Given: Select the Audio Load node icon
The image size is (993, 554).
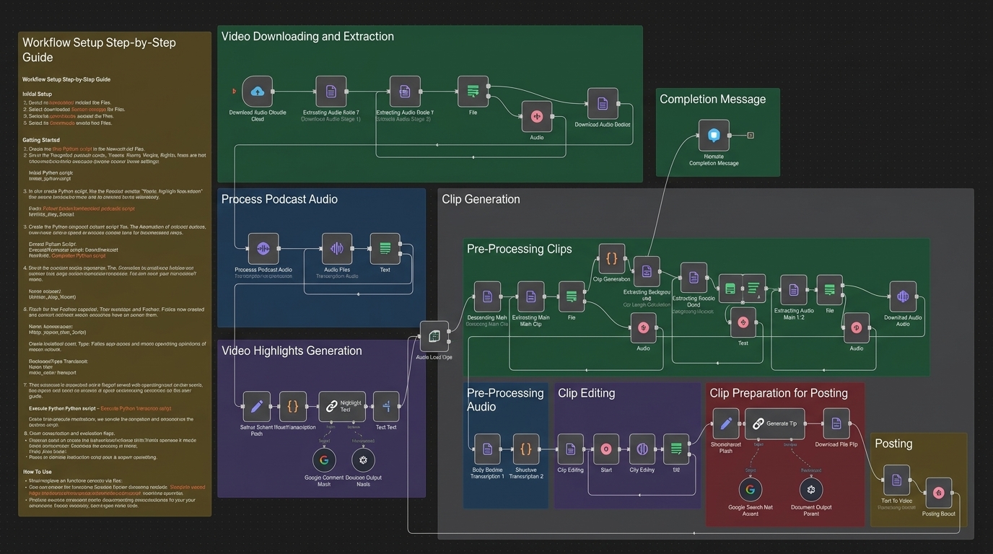Looking at the screenshot, I should coord(434,336).
